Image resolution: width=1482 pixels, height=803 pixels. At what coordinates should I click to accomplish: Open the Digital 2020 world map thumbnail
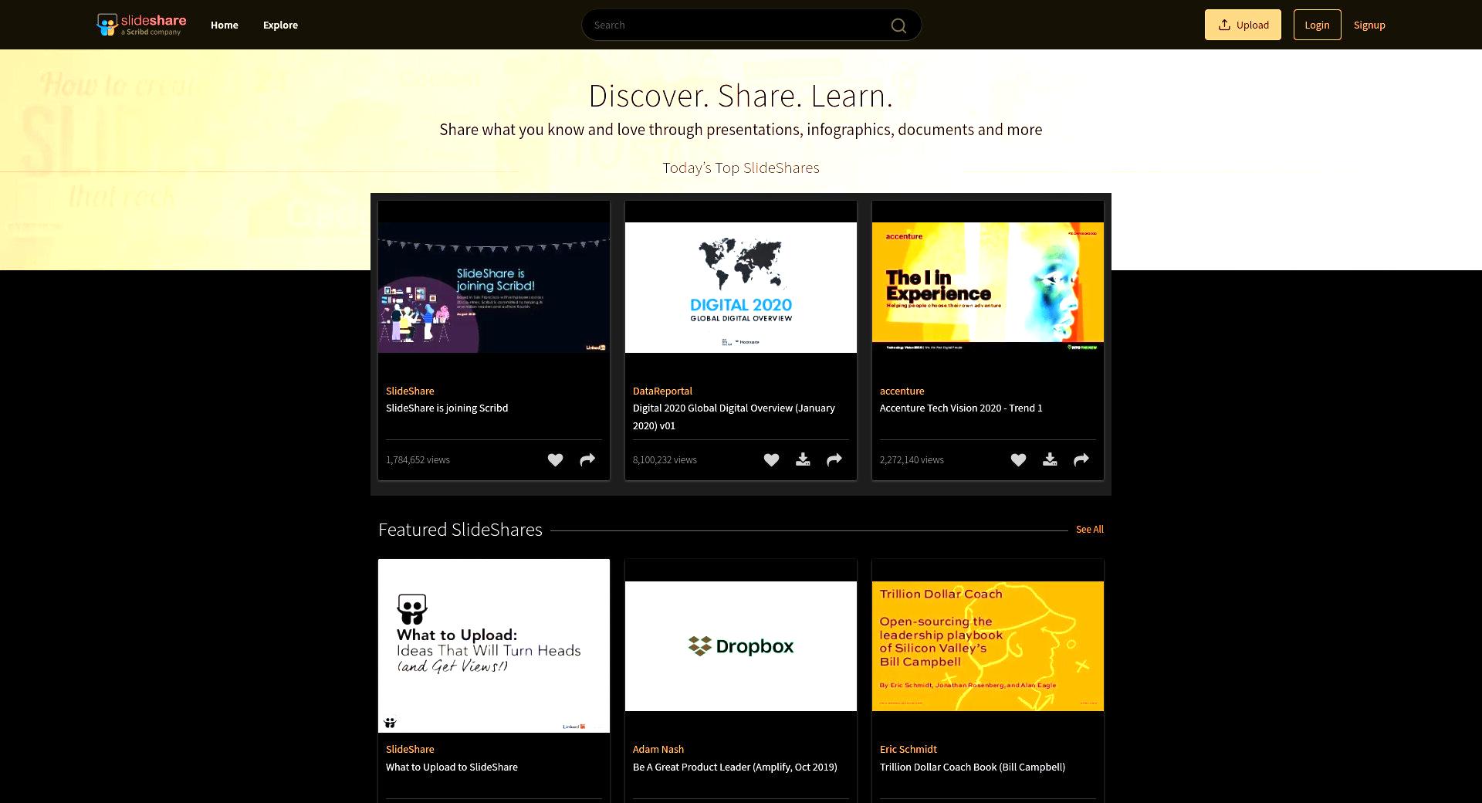pos(741,287)
